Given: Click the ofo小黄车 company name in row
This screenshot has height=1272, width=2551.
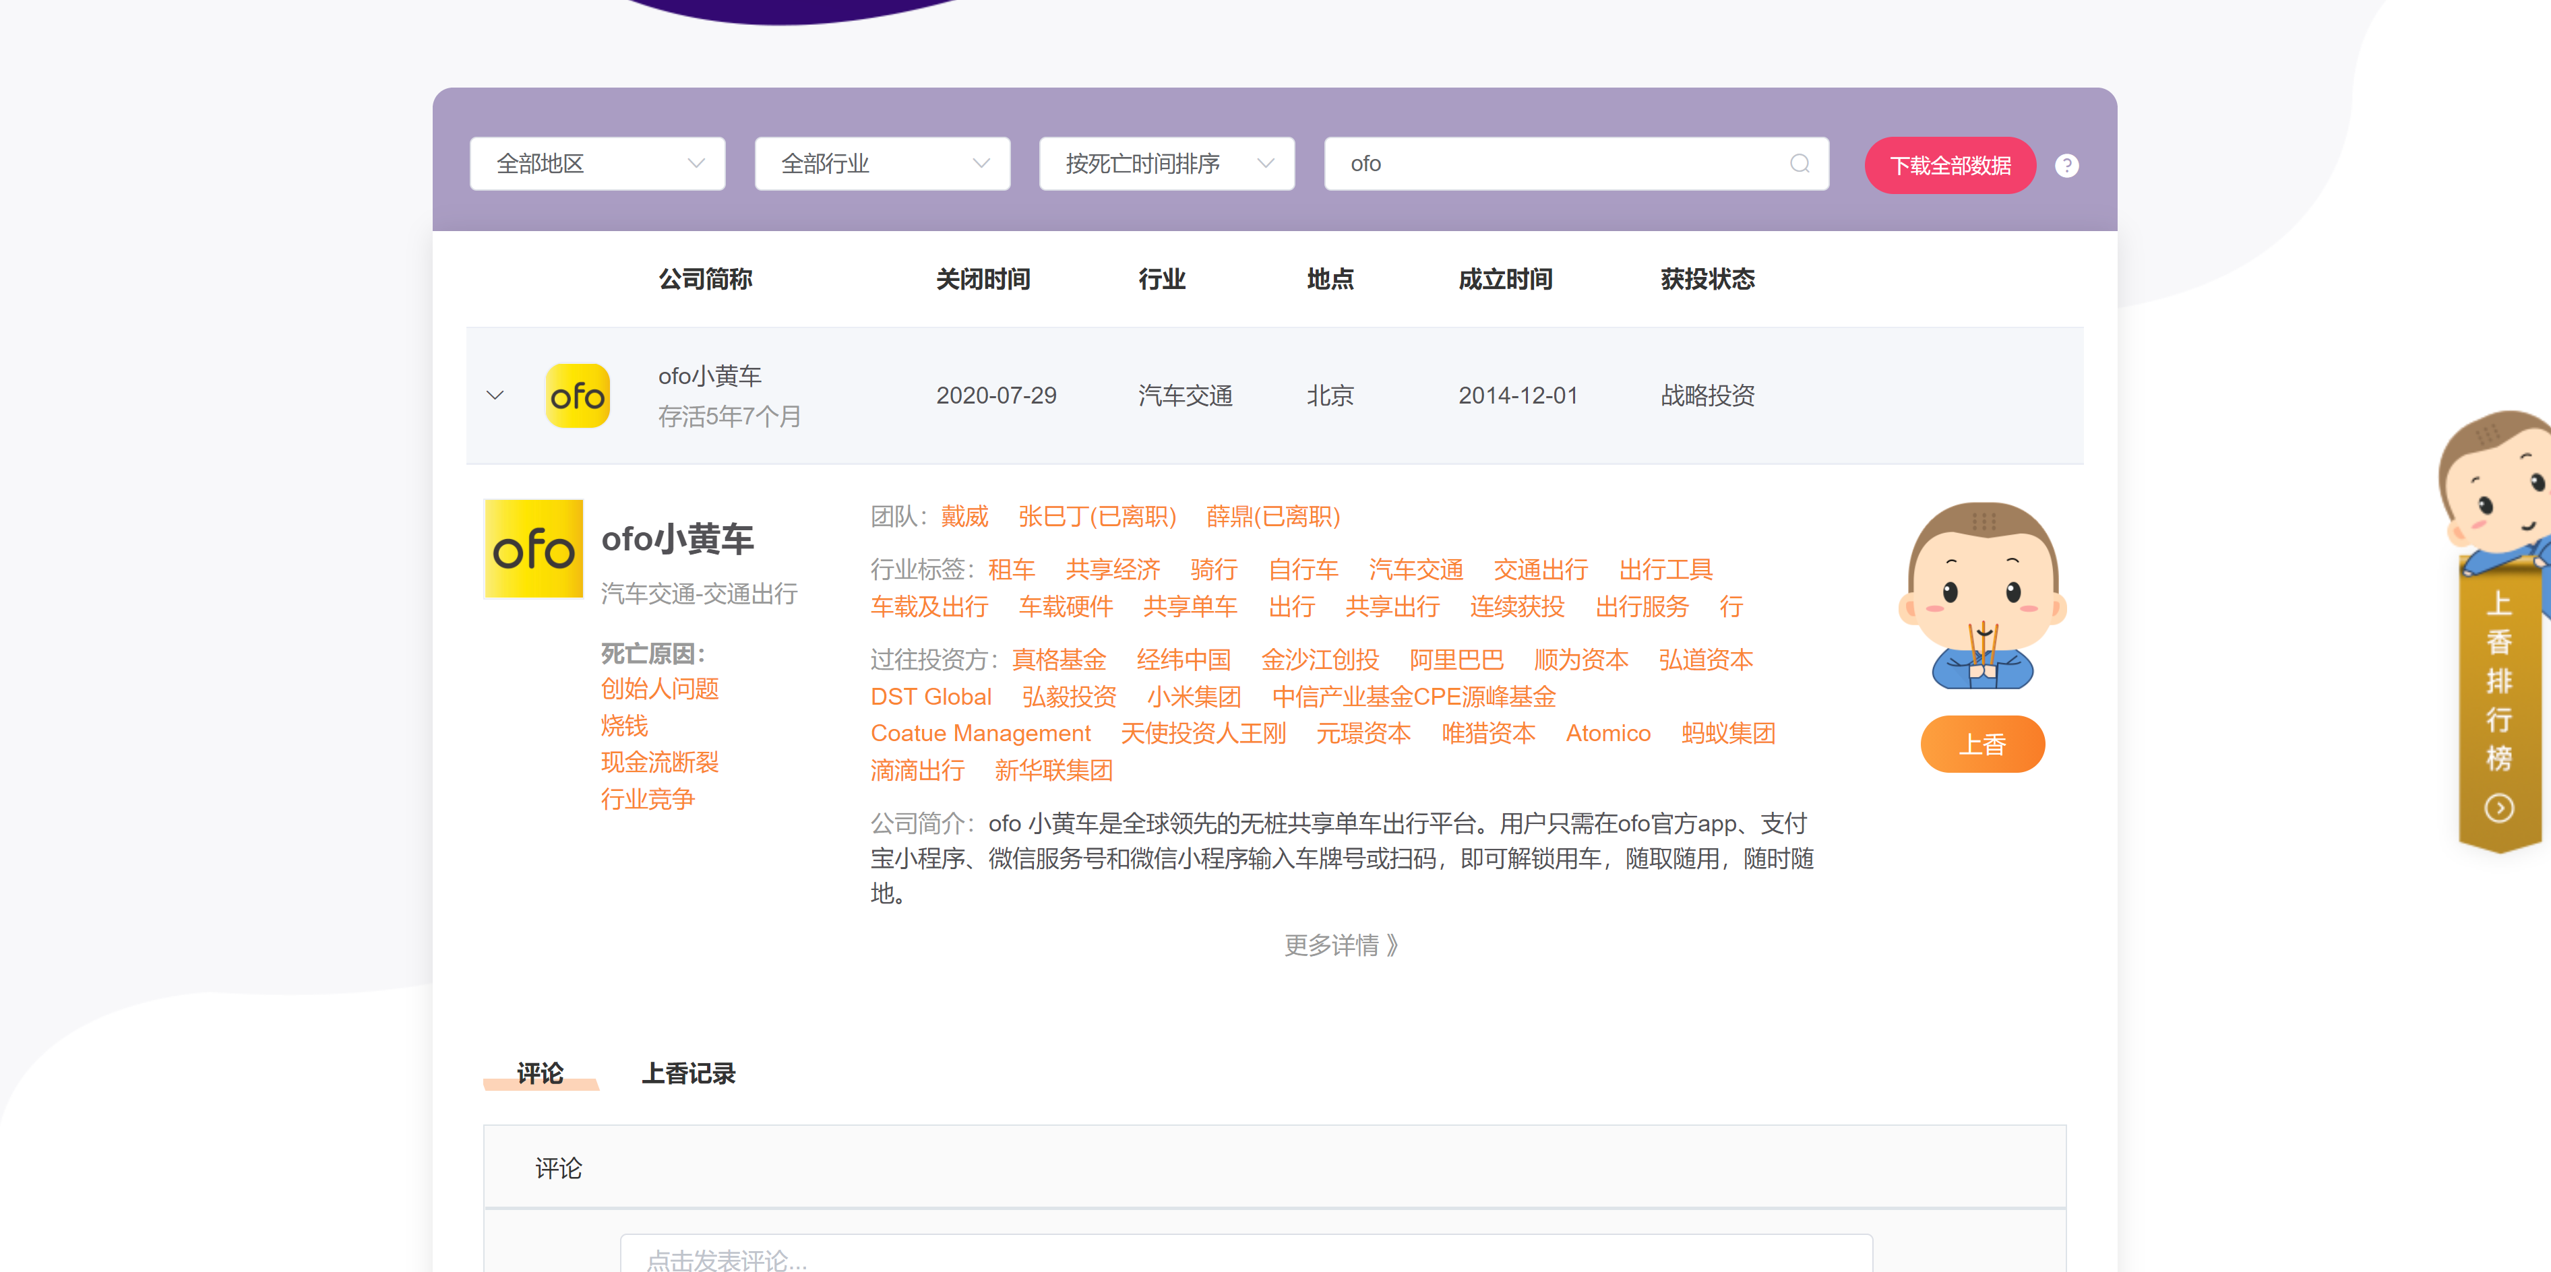Looking at the screenshot, I should point(710,376).
